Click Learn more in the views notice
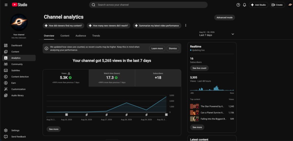This screenshot has width=293, height=141. pos(157,48)
